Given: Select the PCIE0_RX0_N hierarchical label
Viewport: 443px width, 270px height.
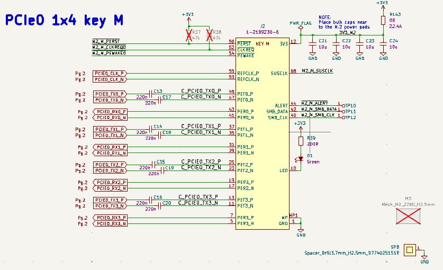Looking at the screenshot, I should point(110,118).
